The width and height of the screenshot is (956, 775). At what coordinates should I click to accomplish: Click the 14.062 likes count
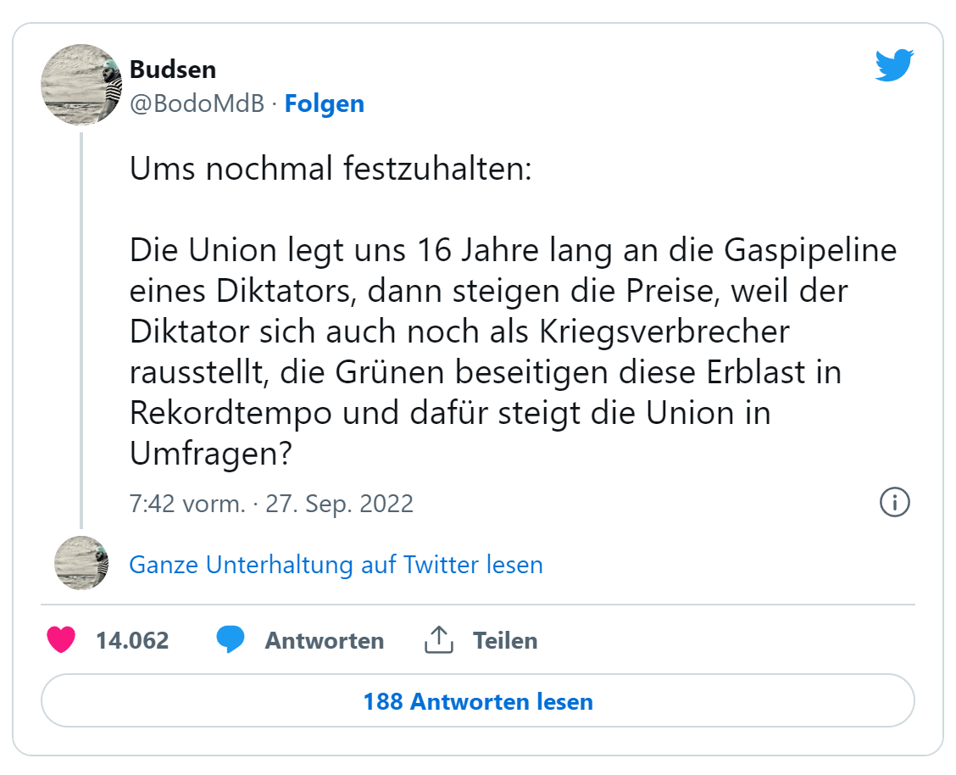[x=132, y=640]
